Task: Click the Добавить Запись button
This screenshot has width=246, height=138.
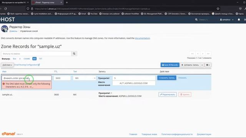Action: [x=190, y=65]
